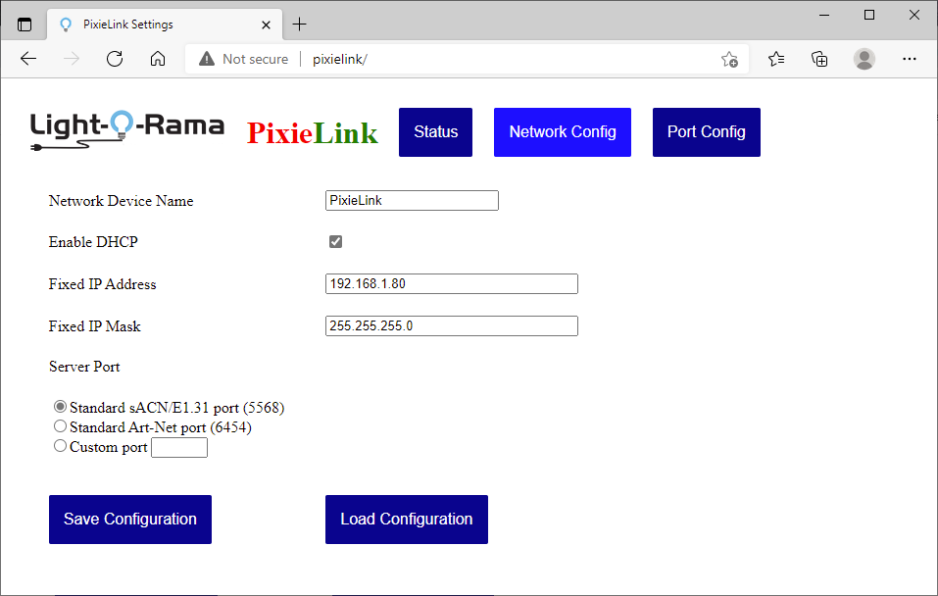
Task: Click the Not secure warning icon
Action: (207, 59)
